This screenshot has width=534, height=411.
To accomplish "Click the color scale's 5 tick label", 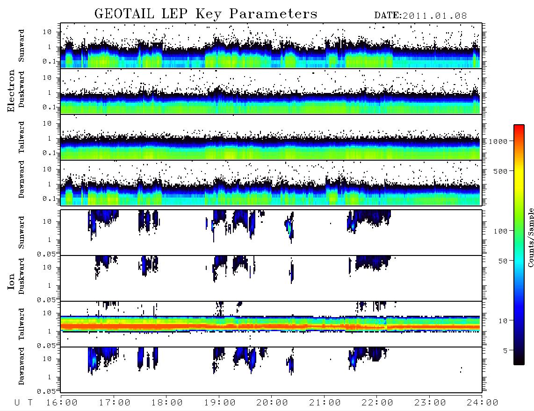I will click(x=505, y=351).
